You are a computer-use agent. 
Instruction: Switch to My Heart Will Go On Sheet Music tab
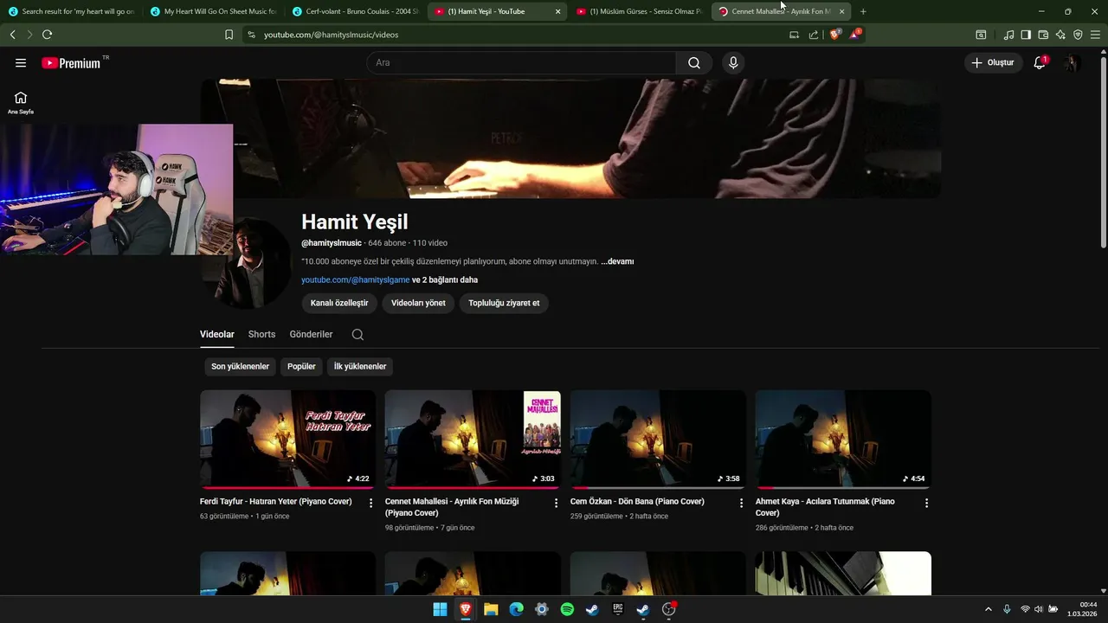[213, 11]
